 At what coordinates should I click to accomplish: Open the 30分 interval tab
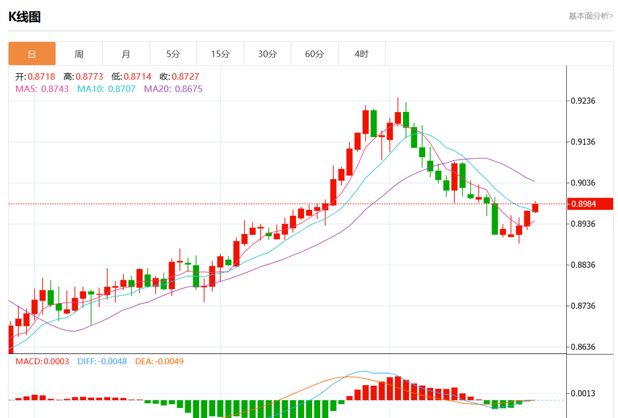pos(267,54)
